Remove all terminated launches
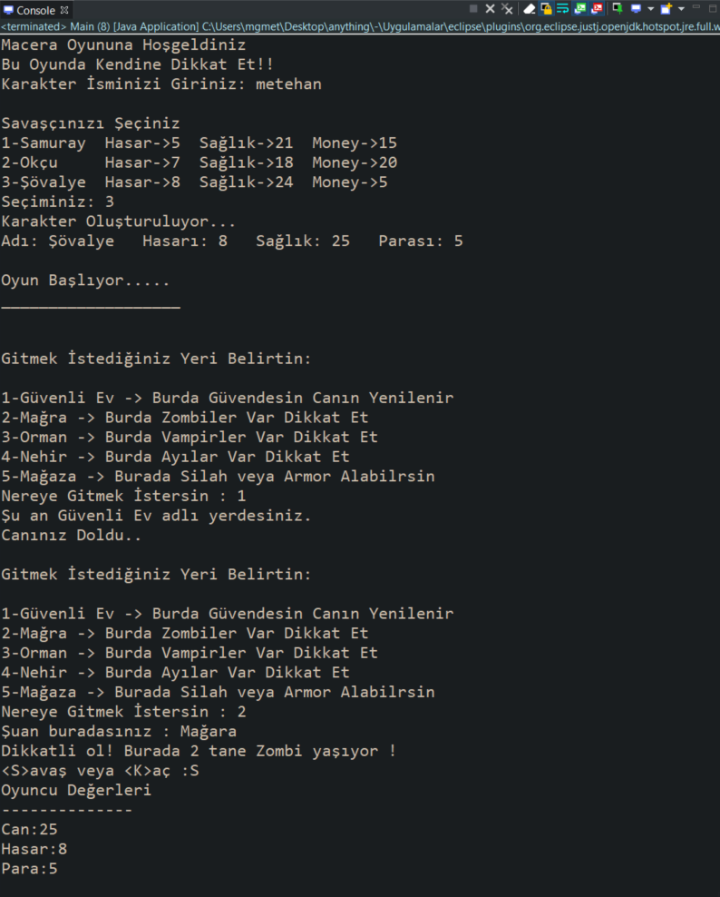Screen dimensions: 720x897 coord(507,8)
